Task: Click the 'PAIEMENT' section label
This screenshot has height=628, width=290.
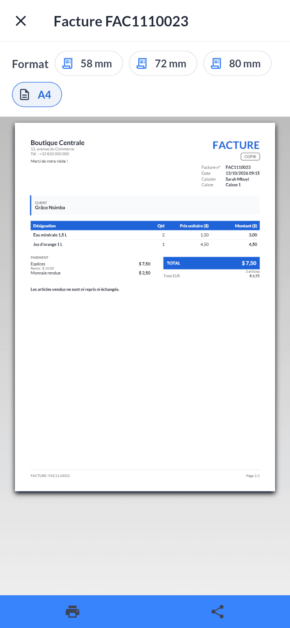Action: [39, 257]
